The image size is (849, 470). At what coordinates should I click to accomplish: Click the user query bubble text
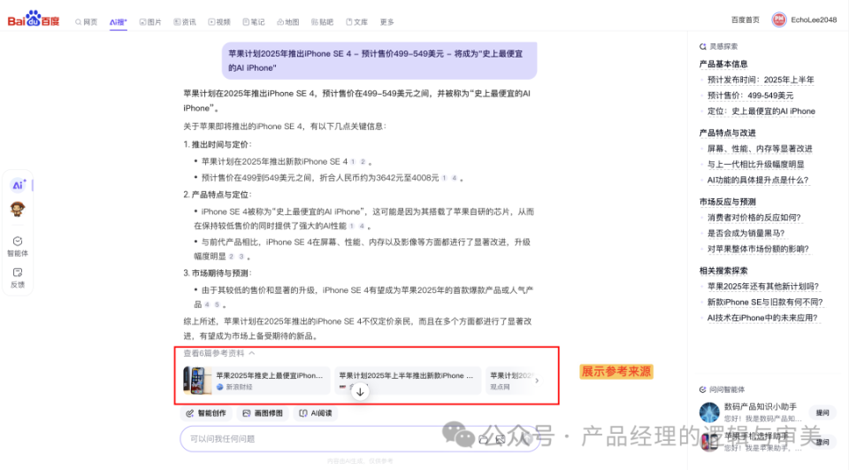[x=375, y=61]
